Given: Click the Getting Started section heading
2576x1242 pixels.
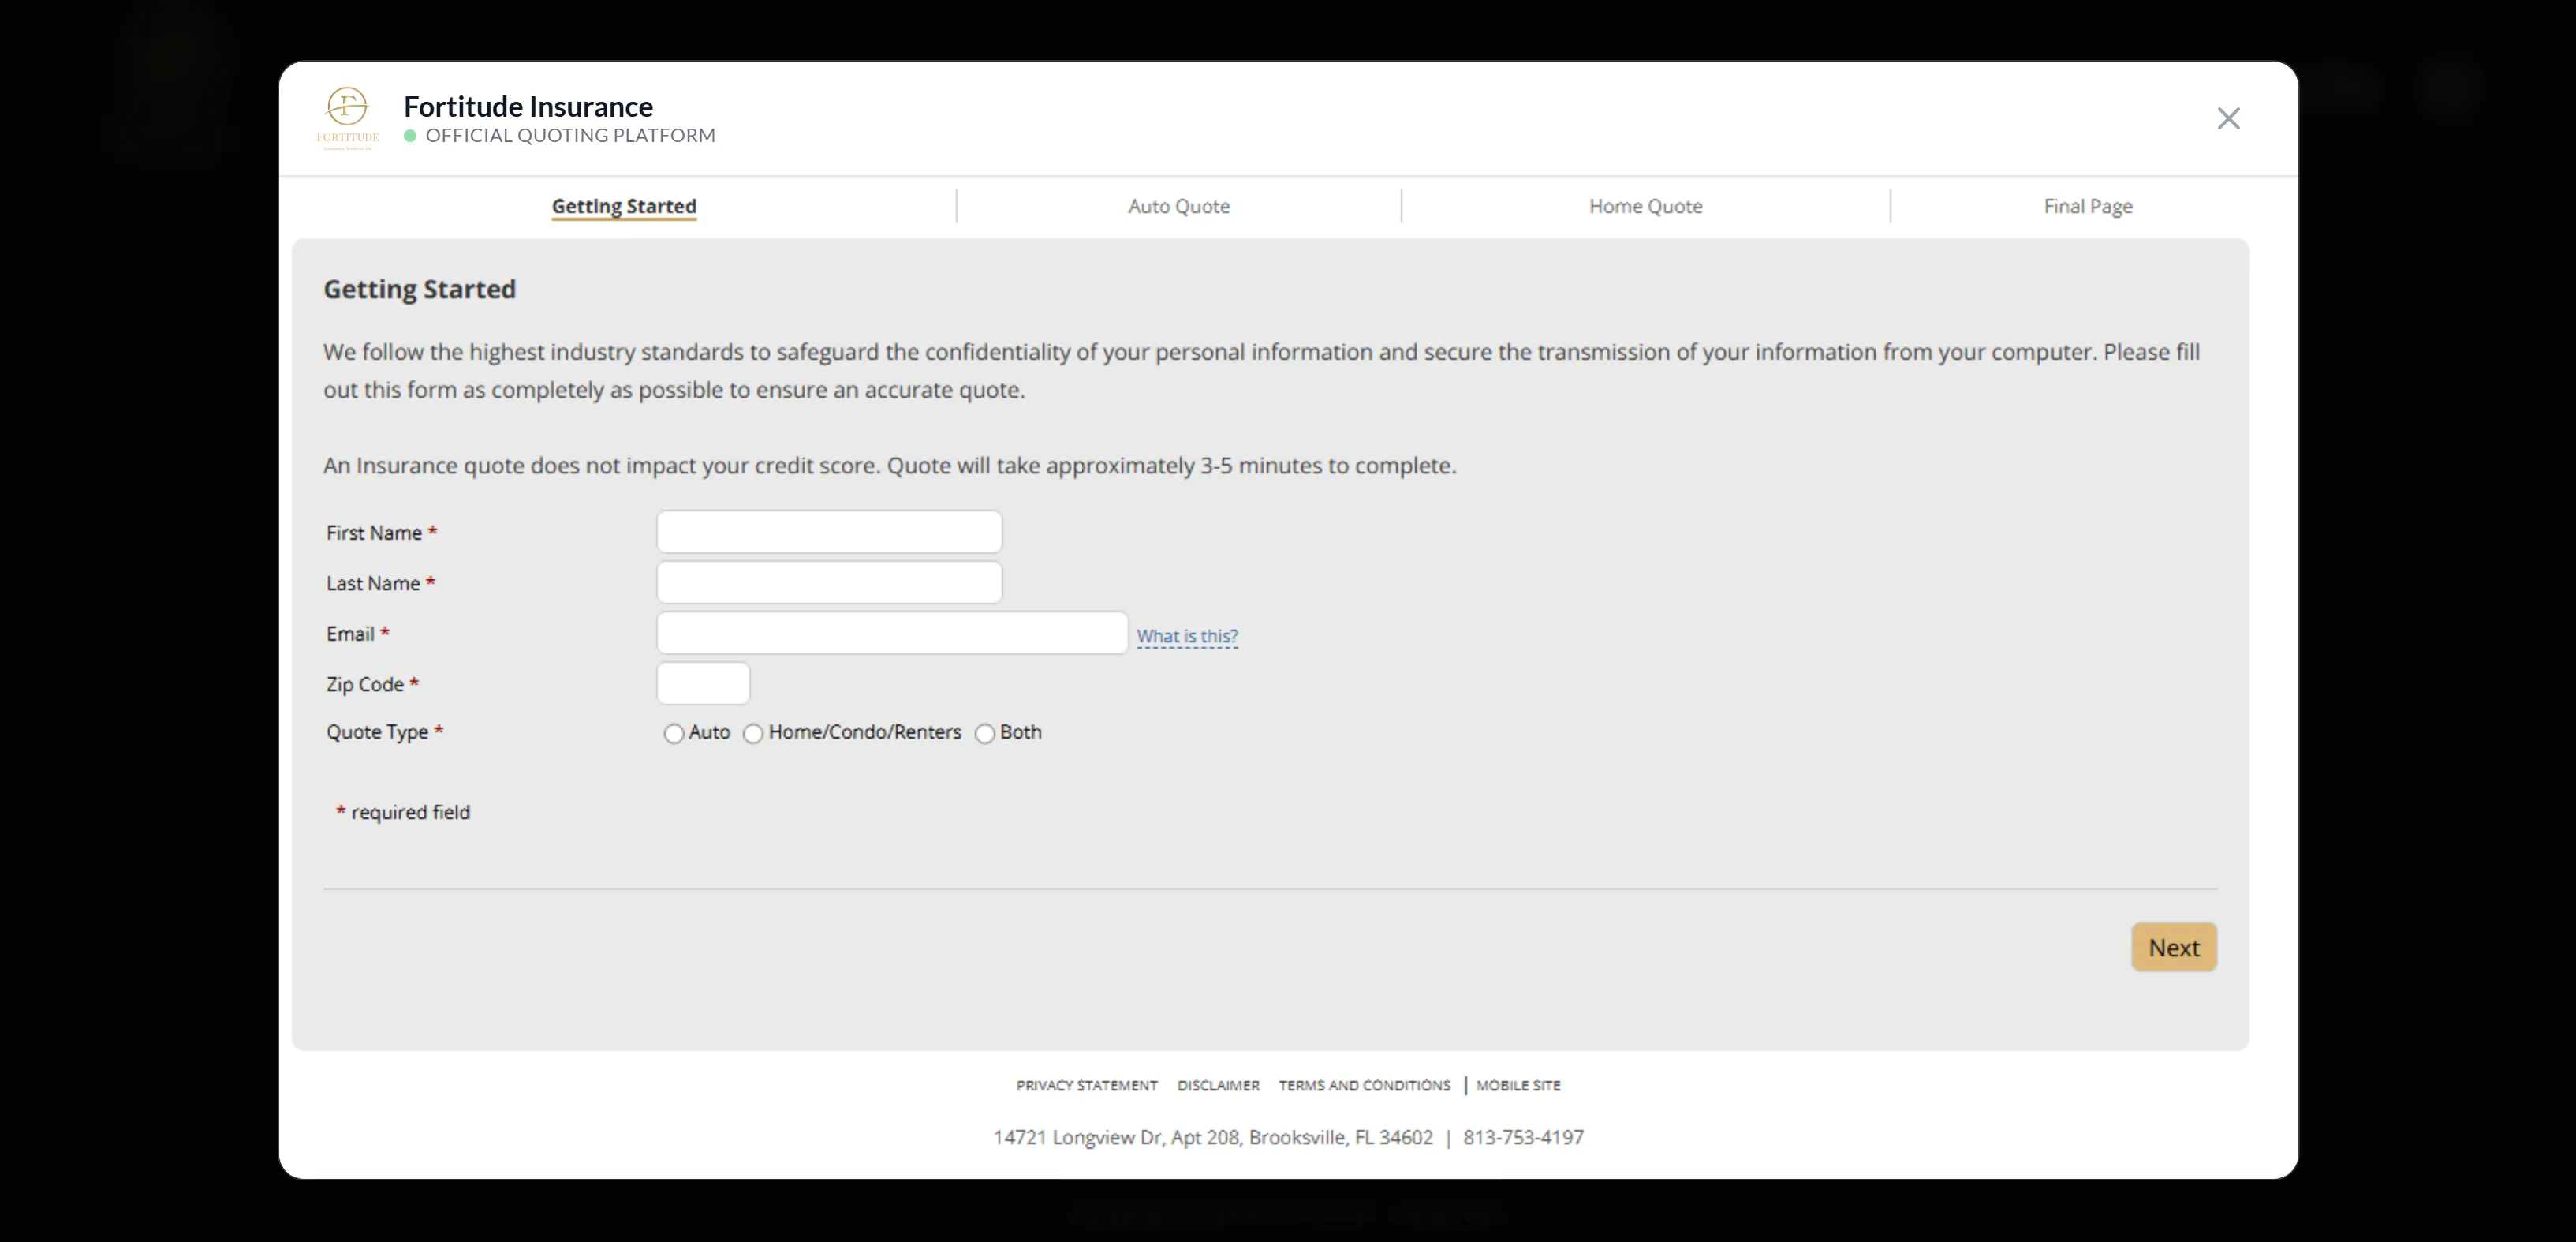Looking at the screenshot, I should [x=419, y=290].
